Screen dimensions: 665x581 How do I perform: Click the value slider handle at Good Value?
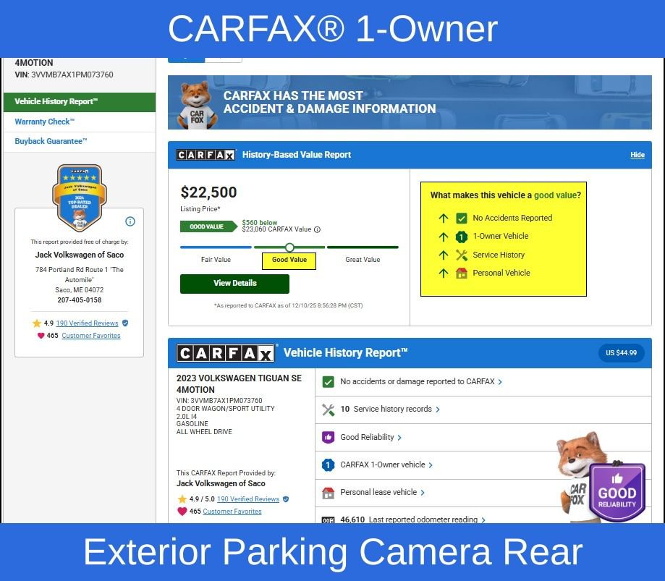click(x=289, y=247)
